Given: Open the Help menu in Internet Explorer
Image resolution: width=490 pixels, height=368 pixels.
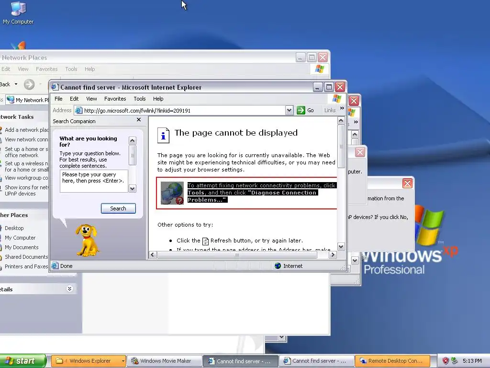Looking at the screenshot, I should [x=158, y=99].
